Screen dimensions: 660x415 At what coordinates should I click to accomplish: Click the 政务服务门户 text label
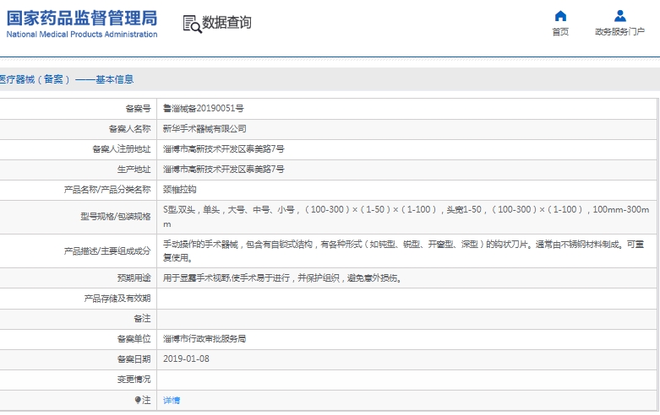pos(619,32)
